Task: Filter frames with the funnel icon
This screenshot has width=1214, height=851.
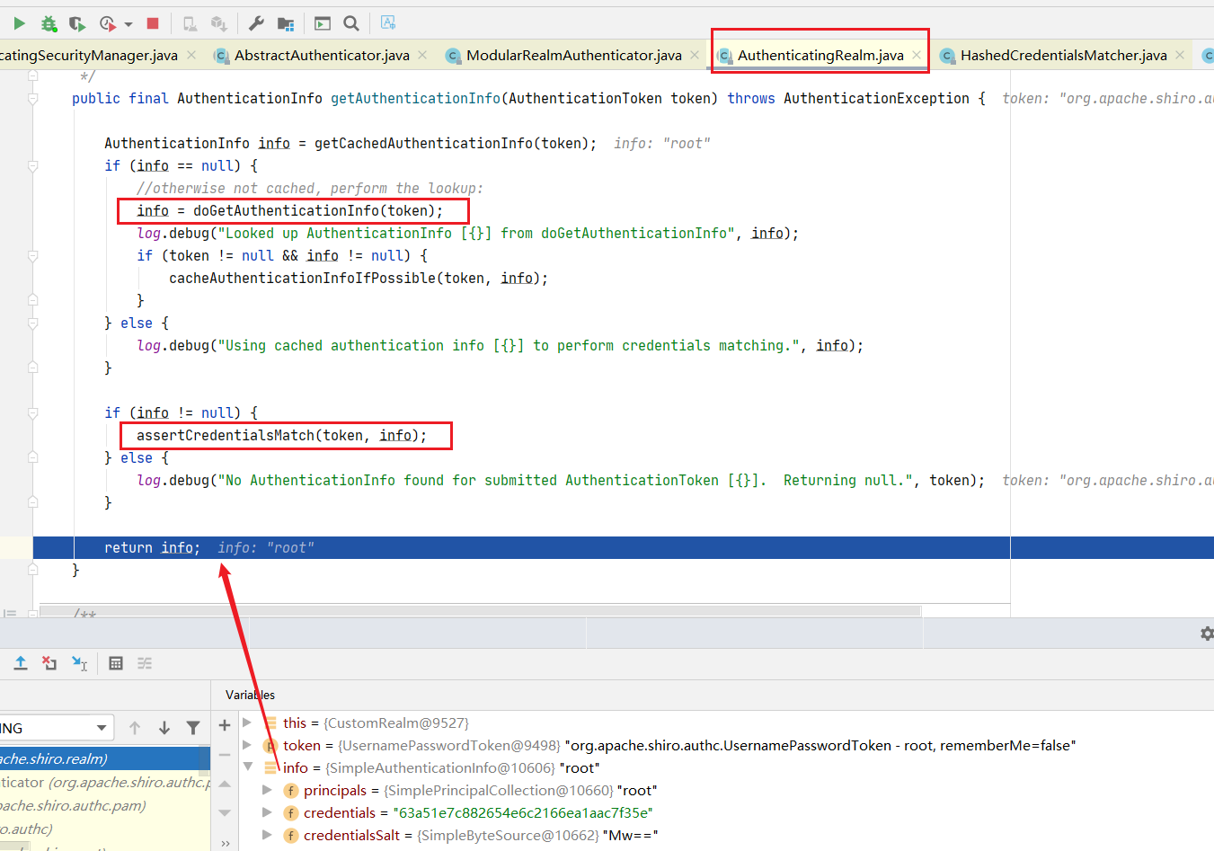Action: coord(193,728)
